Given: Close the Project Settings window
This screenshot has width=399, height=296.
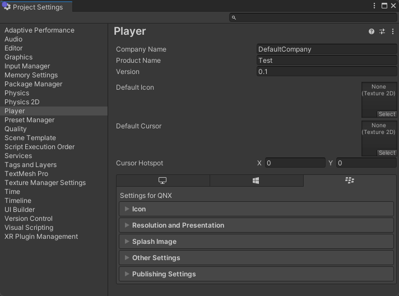Looking at the screenshot, I should [x=393, y=6].
